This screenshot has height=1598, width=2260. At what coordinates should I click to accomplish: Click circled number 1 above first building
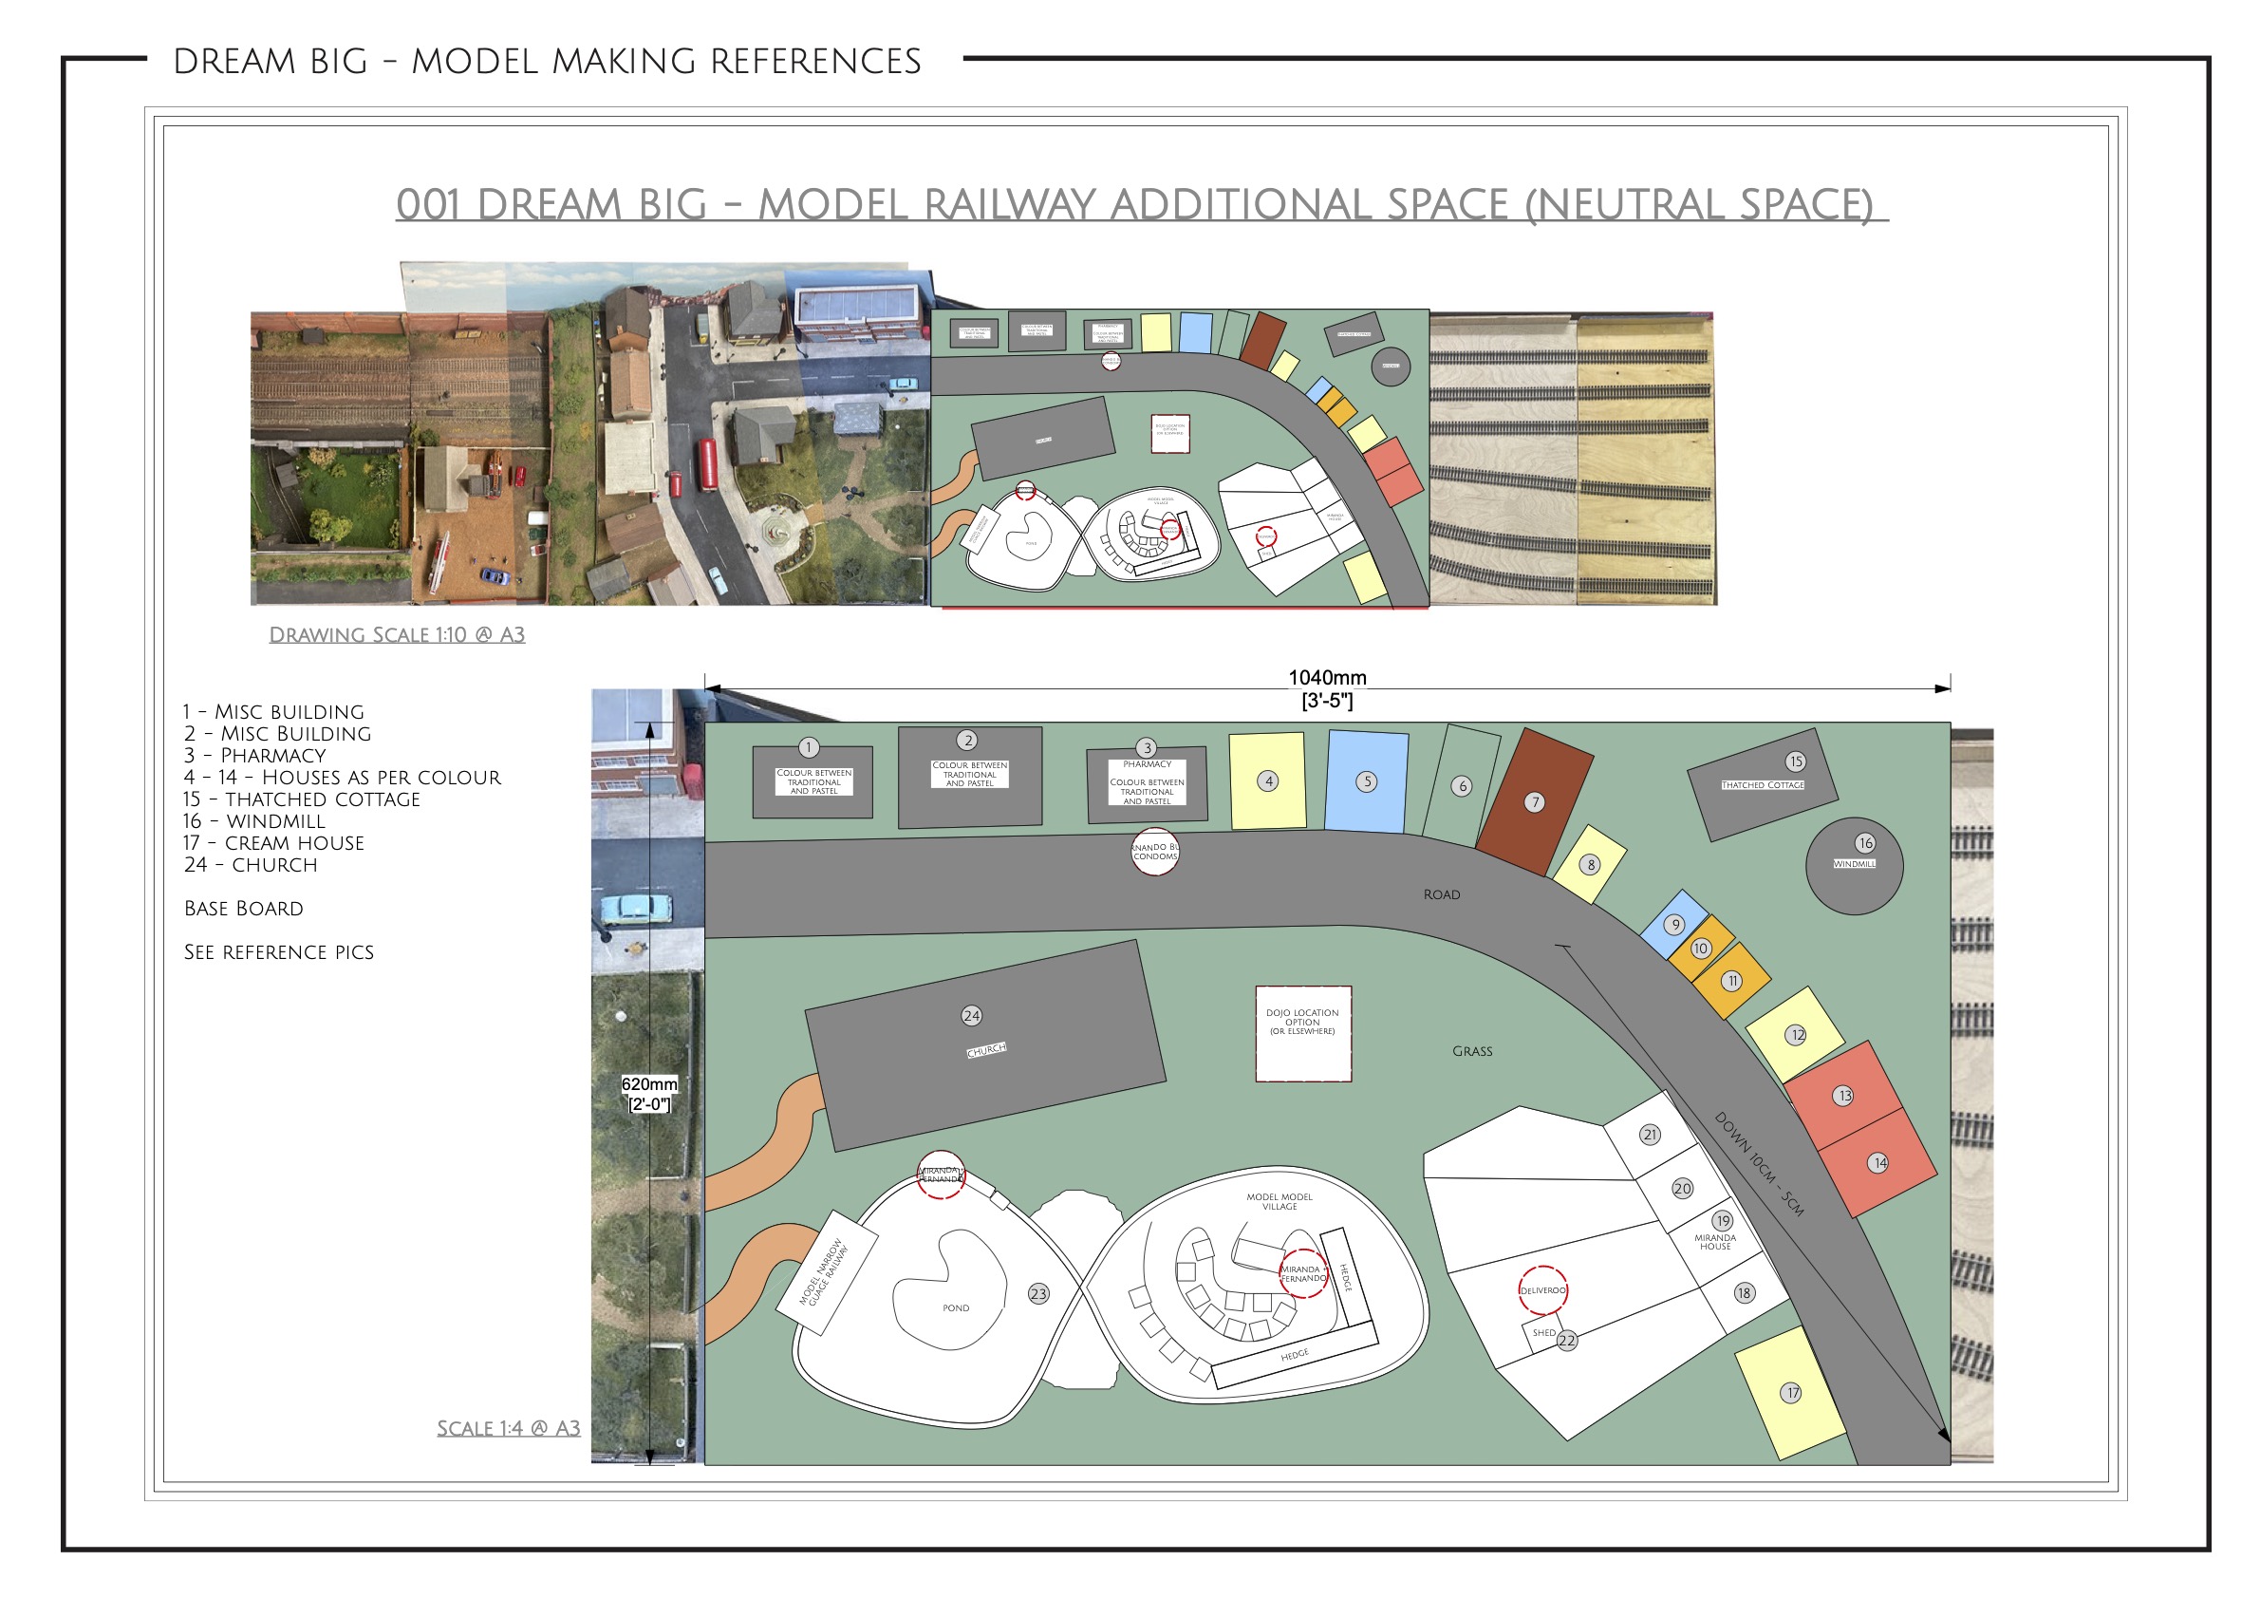(x=808, y=747)
